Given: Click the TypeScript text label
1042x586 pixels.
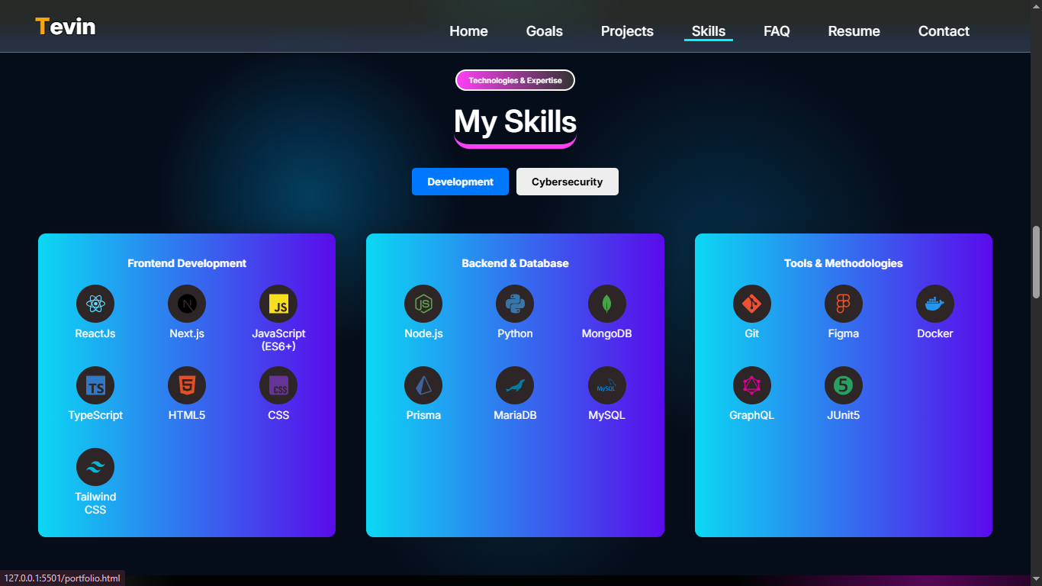Looking at the screenshot, I should [95, 415].
